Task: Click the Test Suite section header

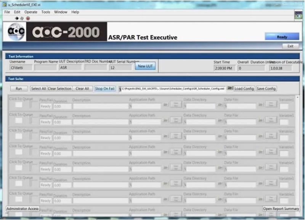Action: click(x=152, y=79)
